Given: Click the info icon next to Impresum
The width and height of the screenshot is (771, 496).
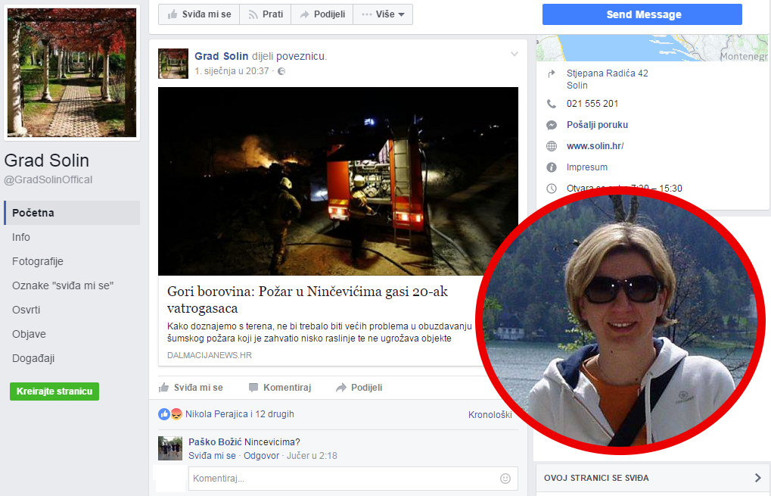Looking at the screenshot, I should [x=552, y=167].
